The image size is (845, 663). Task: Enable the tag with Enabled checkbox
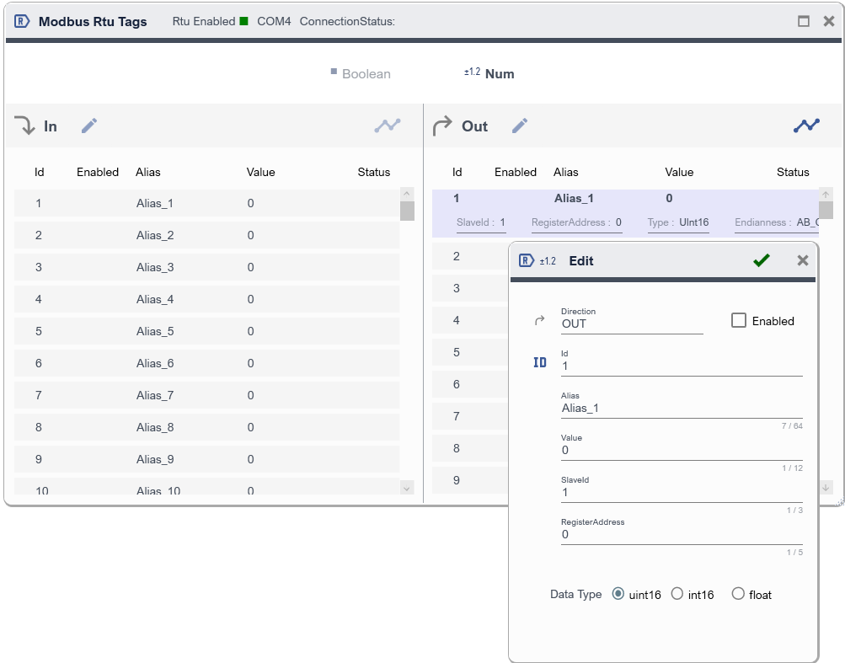(739, 320)
